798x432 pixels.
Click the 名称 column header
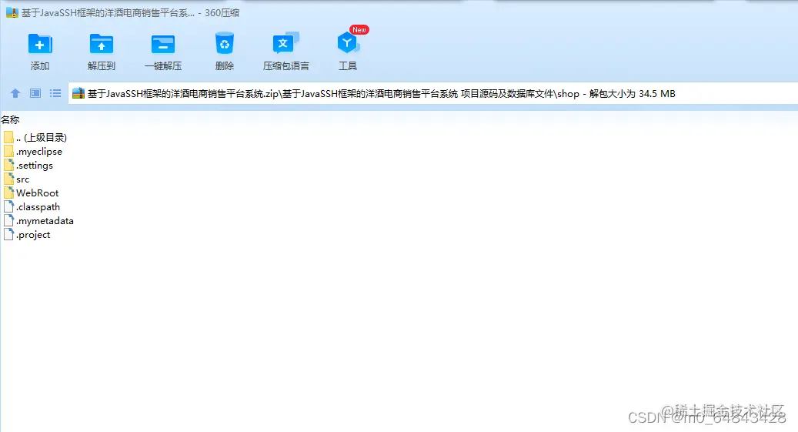tap(10, 119)
